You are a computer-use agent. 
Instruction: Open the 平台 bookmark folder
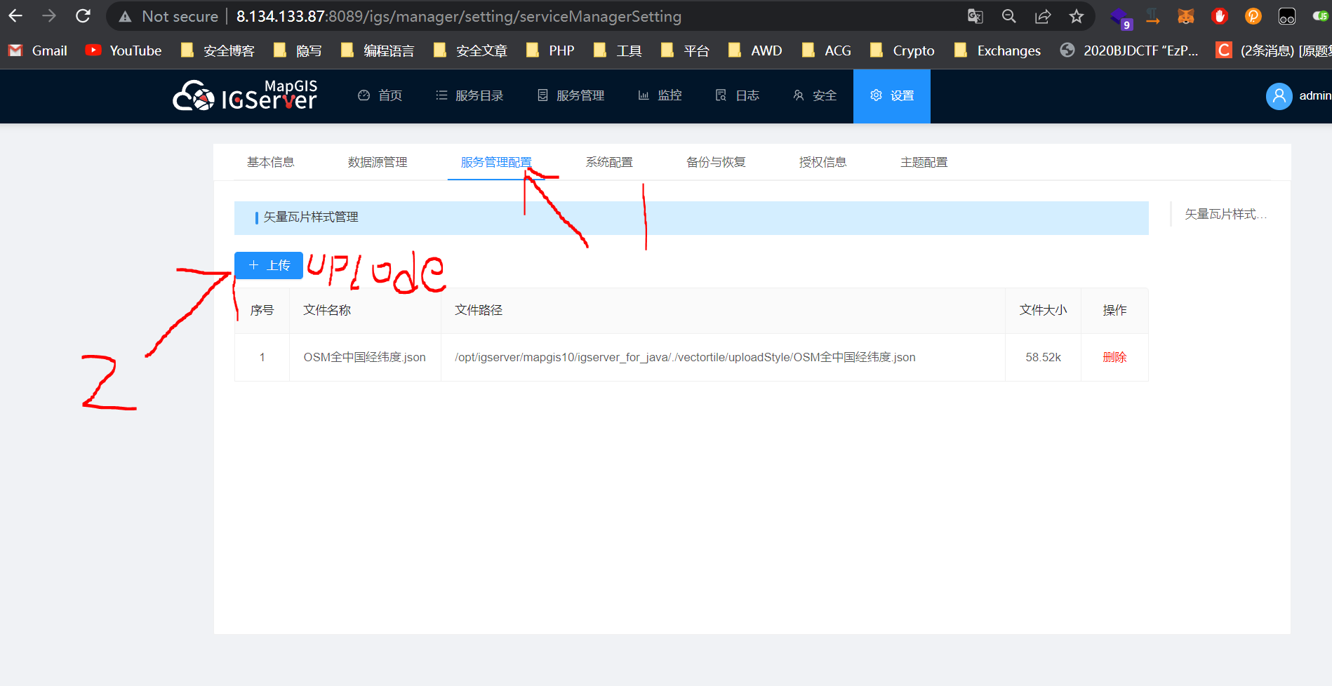685,51
